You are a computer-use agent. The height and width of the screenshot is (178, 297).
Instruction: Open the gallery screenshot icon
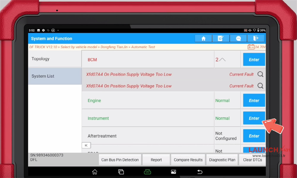(173, 172)
